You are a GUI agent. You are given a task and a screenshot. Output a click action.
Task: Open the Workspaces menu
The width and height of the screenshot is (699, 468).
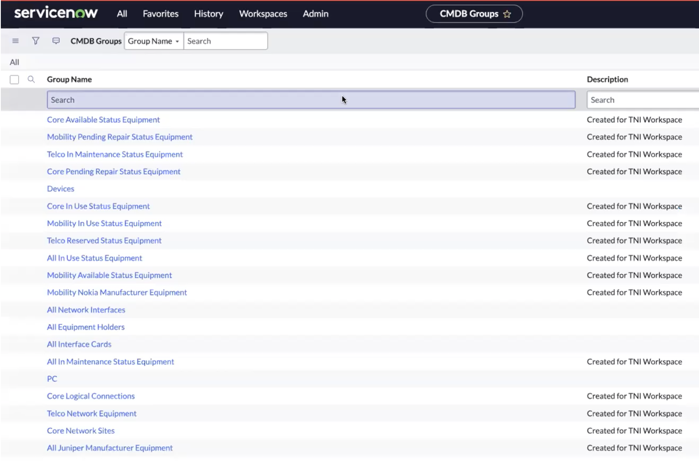pos(263,14)
